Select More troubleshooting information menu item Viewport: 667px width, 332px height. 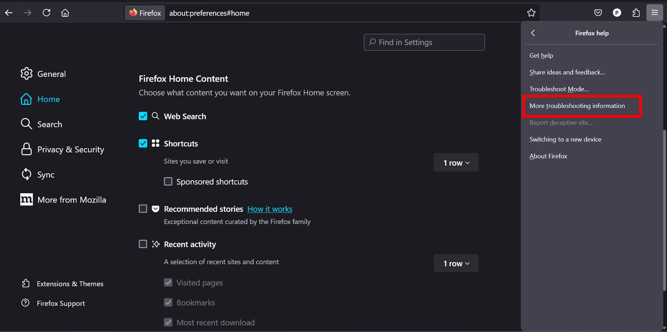[577, 106]
